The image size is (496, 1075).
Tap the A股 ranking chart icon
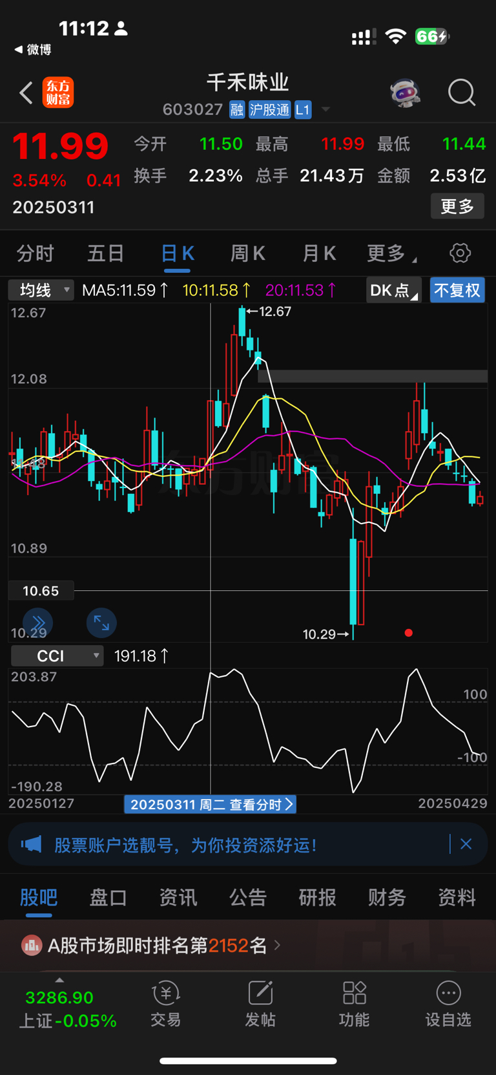coord(32,946)
